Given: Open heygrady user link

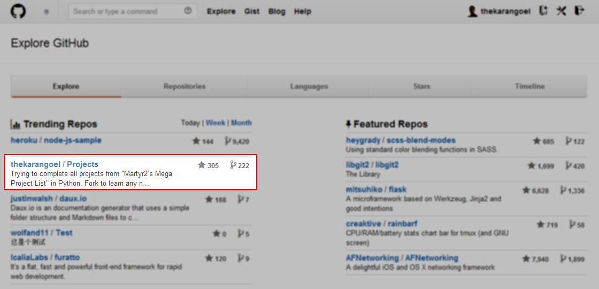Looking at the screenshot, I should click(363, 140).
